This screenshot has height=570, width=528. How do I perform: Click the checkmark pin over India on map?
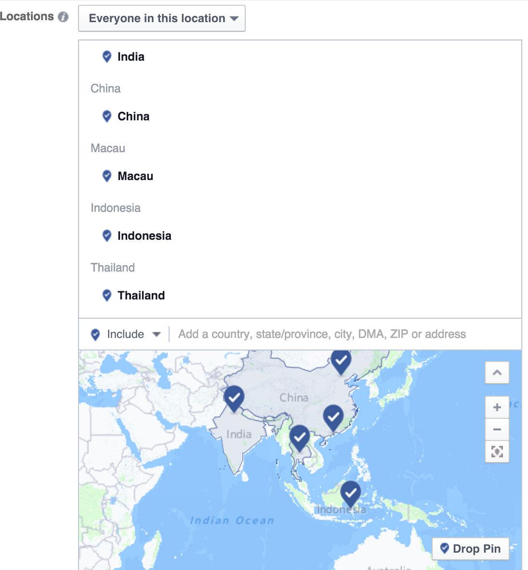pyautogui.click(x=234, y=398)
